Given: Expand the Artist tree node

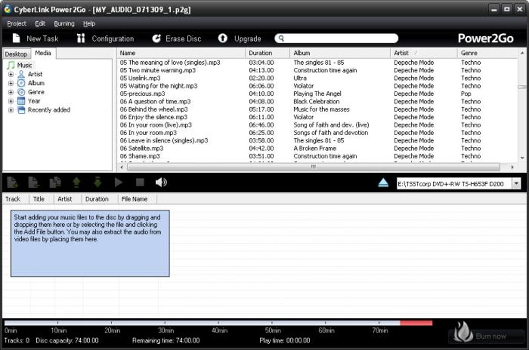Looking at the screenshot, I should tap(11, 74).
